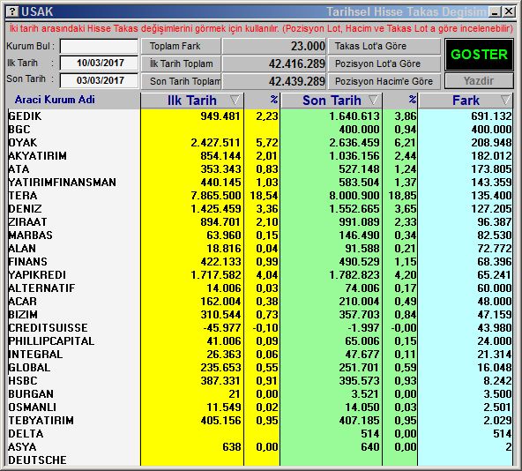This screenshot has width=522, height=471.
Task: Click the help question mark icon in title bar
Action: pyautogui.click(x=12, y=11)
